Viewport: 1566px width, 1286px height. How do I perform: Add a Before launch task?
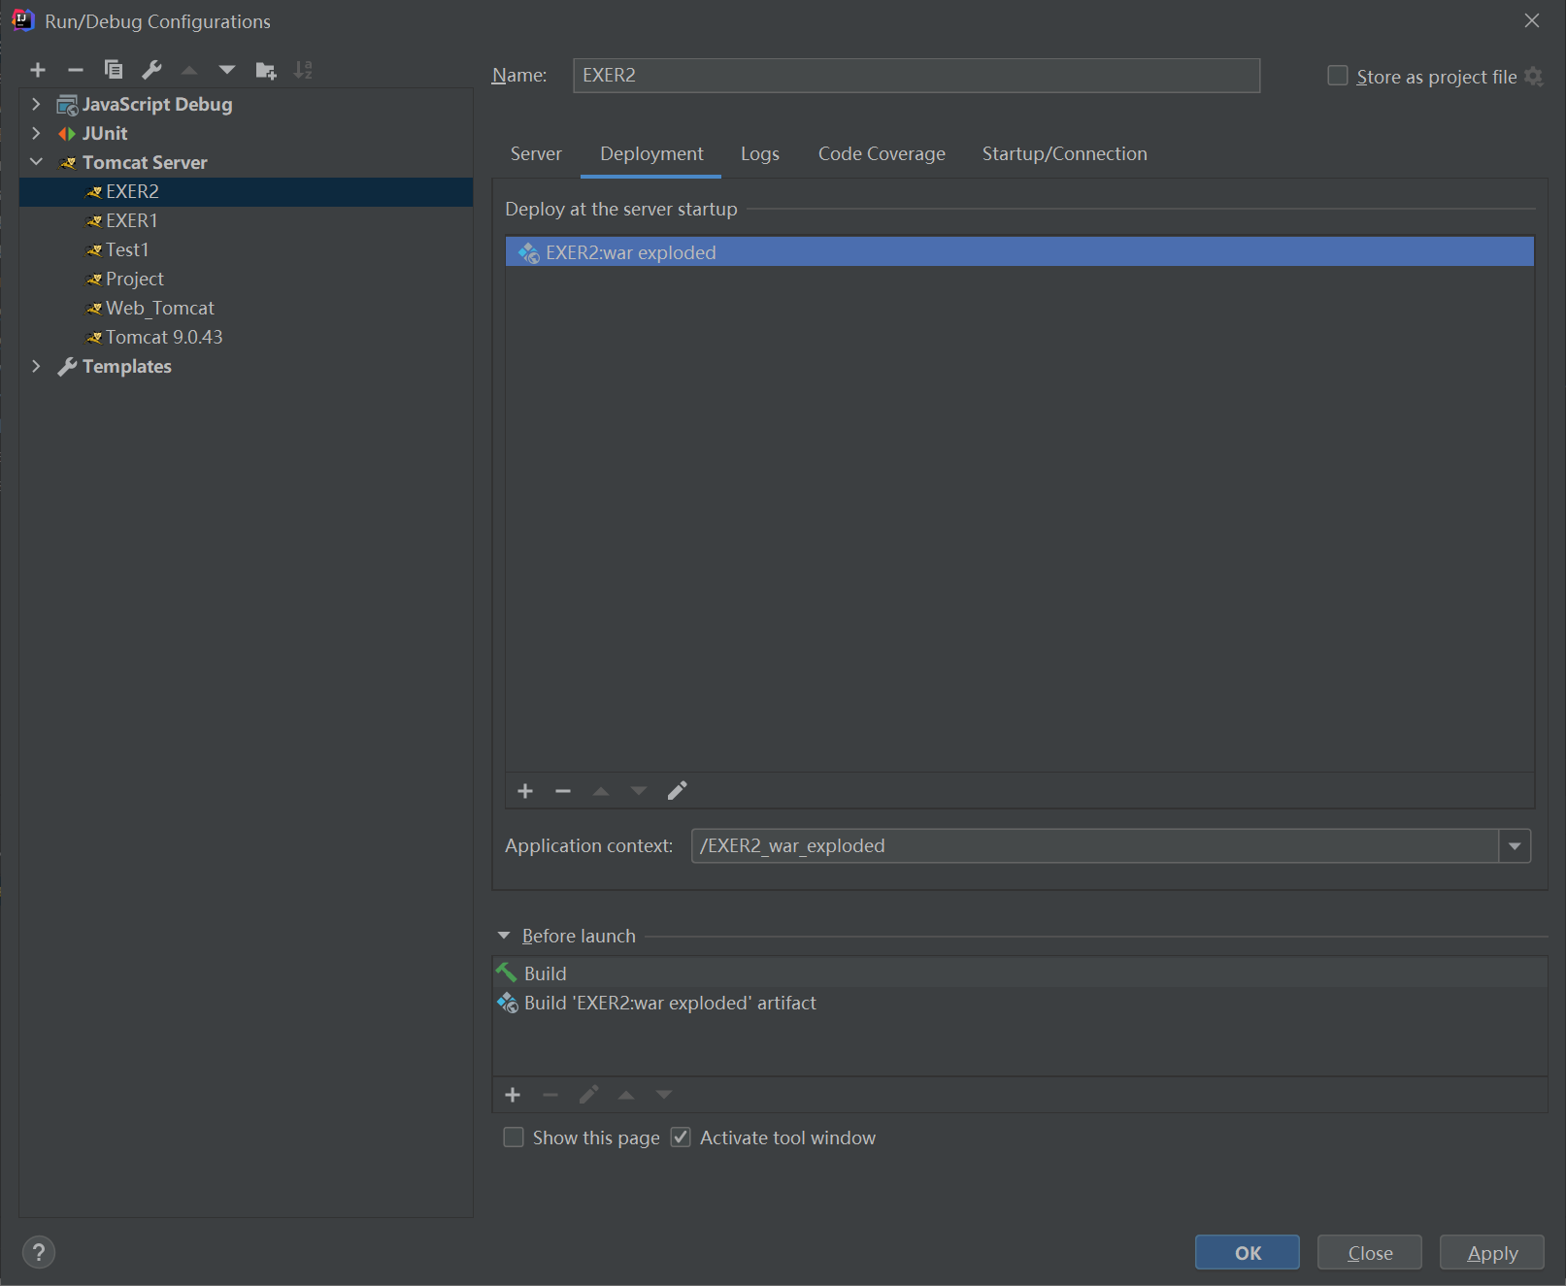coord(513,1095)
